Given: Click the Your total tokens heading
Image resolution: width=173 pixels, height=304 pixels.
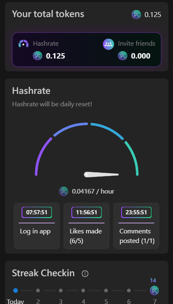Looking at the screenshot, I should click(48, 14).
